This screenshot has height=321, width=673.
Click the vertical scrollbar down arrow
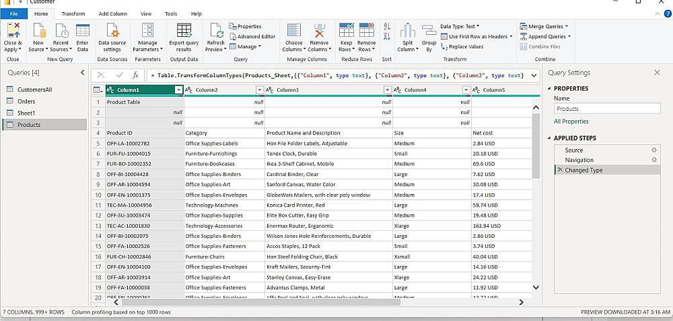coord(536,287)
